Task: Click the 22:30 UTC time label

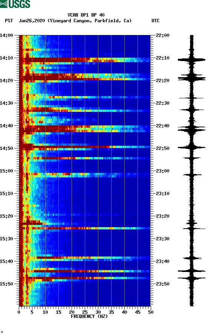Action: click(x=162, y=103)
